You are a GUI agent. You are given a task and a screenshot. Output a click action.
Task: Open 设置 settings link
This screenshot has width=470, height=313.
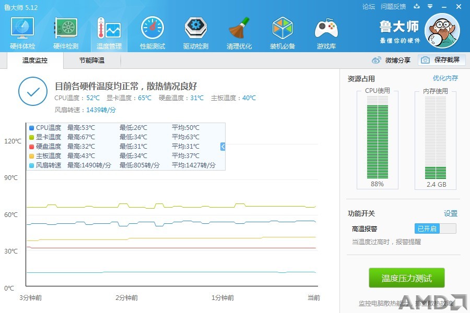click(x=451, y=213)
